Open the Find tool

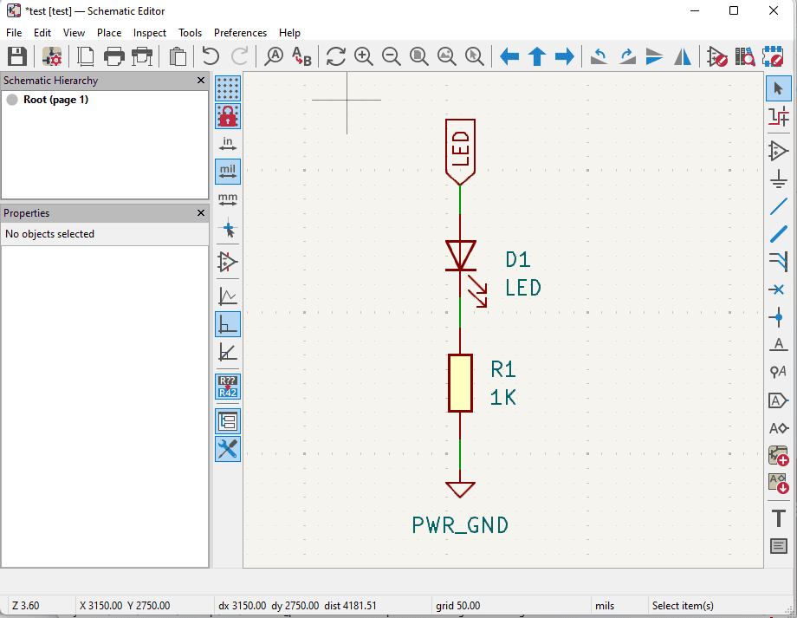pyautogui.click(x=274, y=56)
